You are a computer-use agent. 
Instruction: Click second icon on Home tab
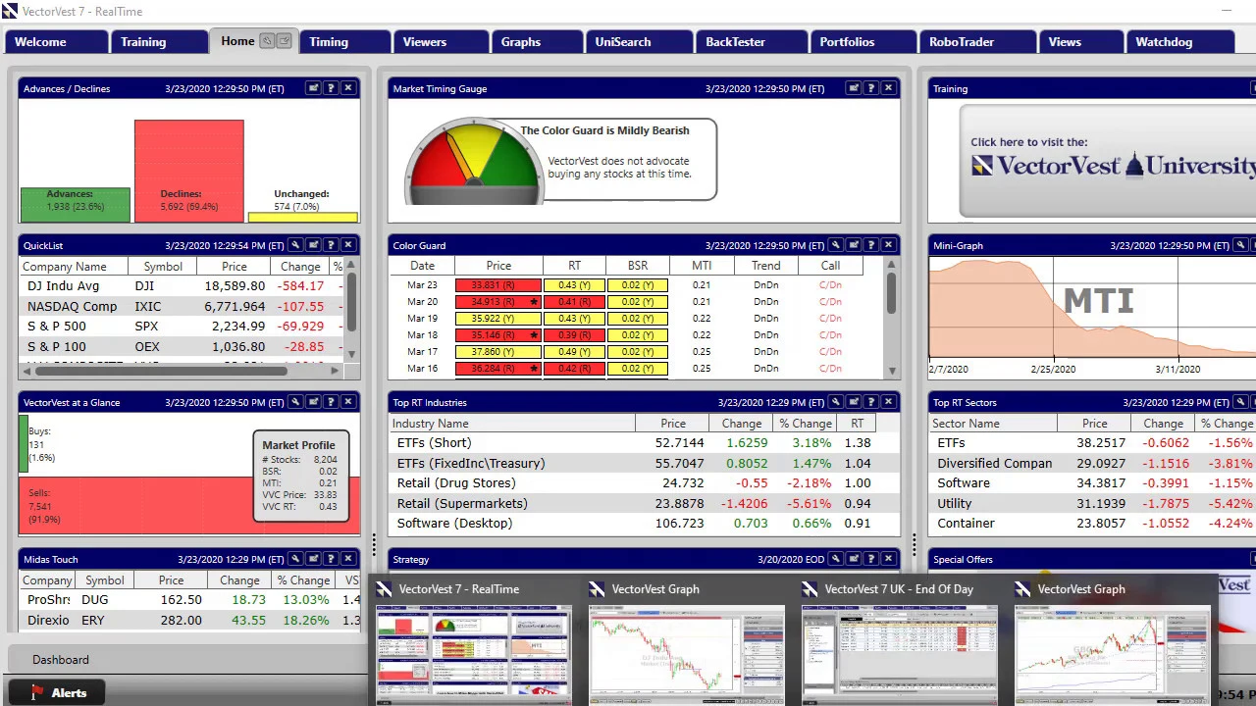[284, 41]
